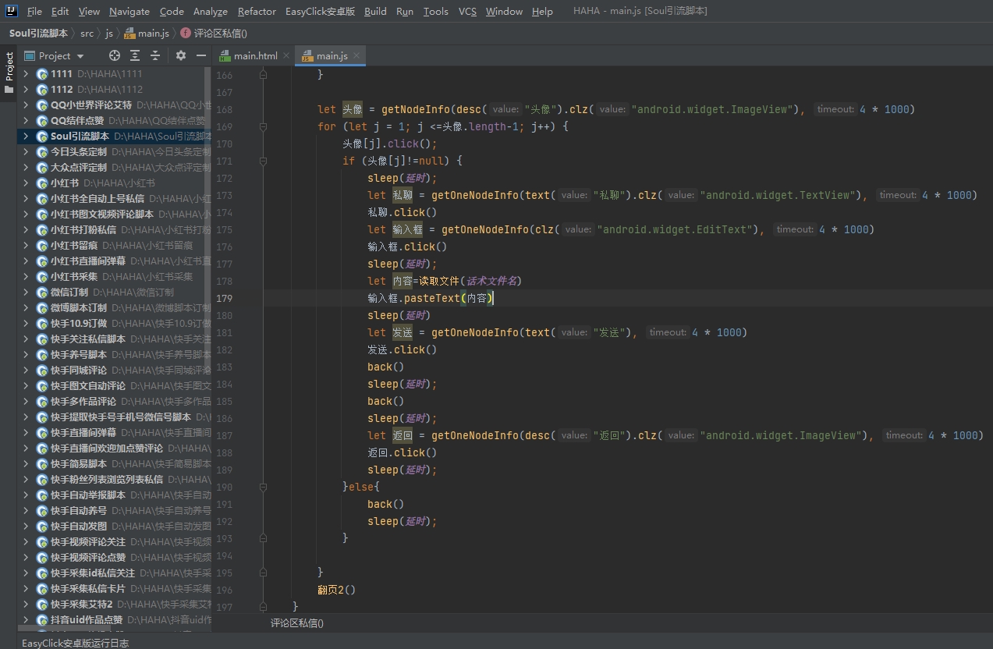Click the module icon beside 小红书留痕
993x649 pixels.
42,246
